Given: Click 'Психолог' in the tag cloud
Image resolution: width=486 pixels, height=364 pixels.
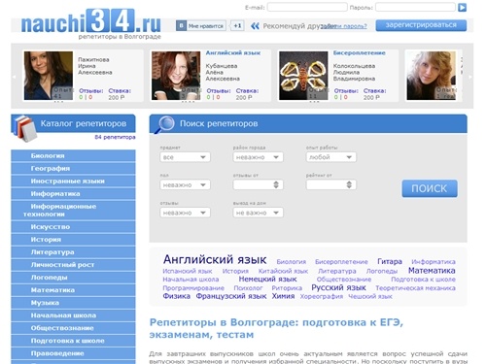Looking at the screenshot, I should coord(248,288).
